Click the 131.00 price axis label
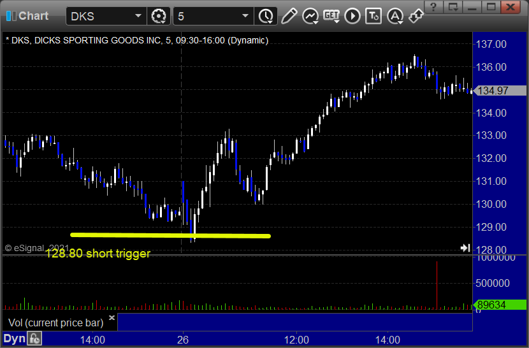Viewport: 529px width, 348px height. (491, 181)
